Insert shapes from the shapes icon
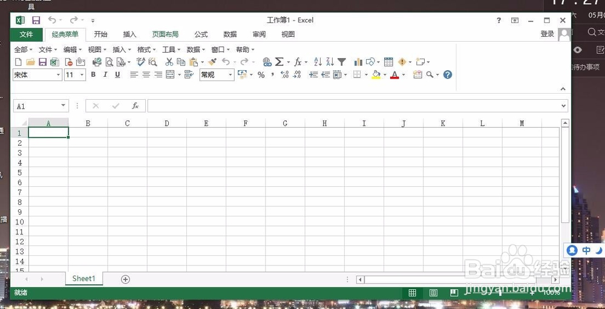This screenshot has height=309, width=605. pyautogui.click(x=370, y=62)
